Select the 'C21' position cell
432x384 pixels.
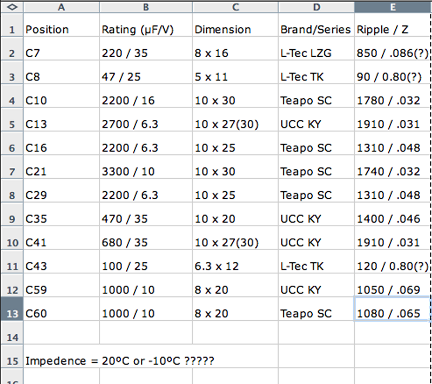tap(61, 172)
